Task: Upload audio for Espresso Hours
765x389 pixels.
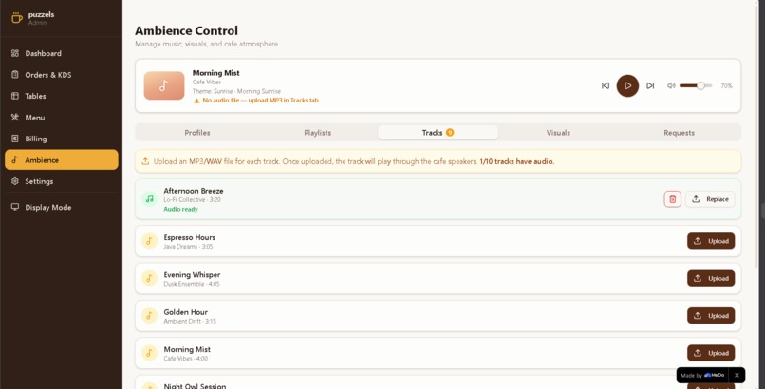Action: tap(711, 241)
